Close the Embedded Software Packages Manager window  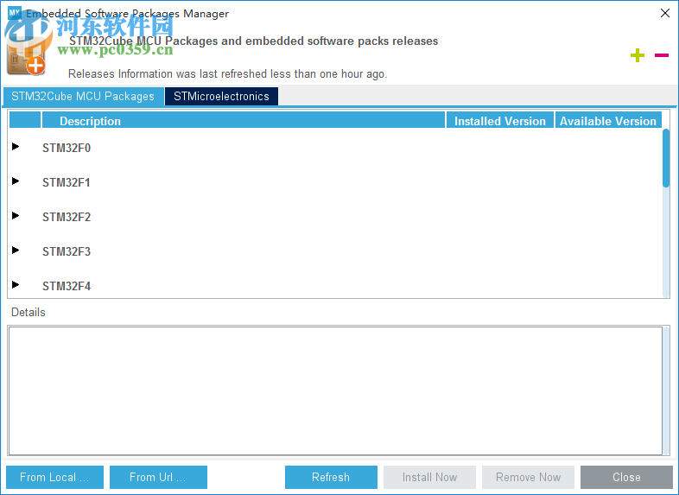coord(665,13)
